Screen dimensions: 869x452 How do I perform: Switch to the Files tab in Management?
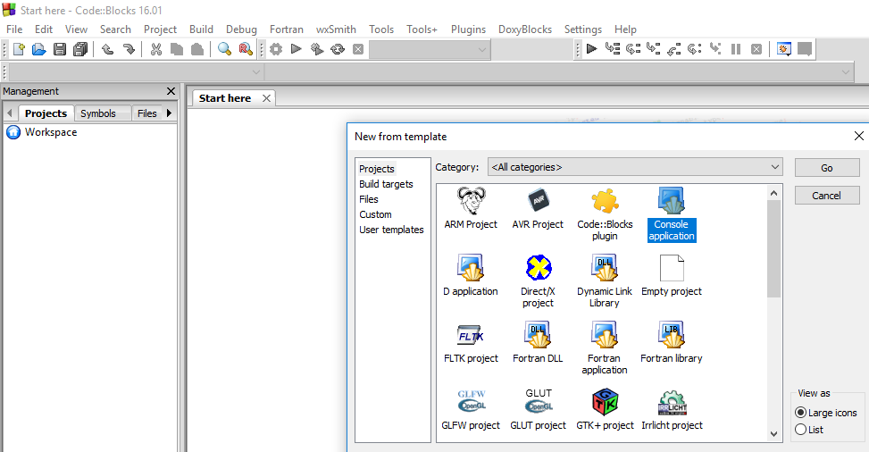[146, 113]
